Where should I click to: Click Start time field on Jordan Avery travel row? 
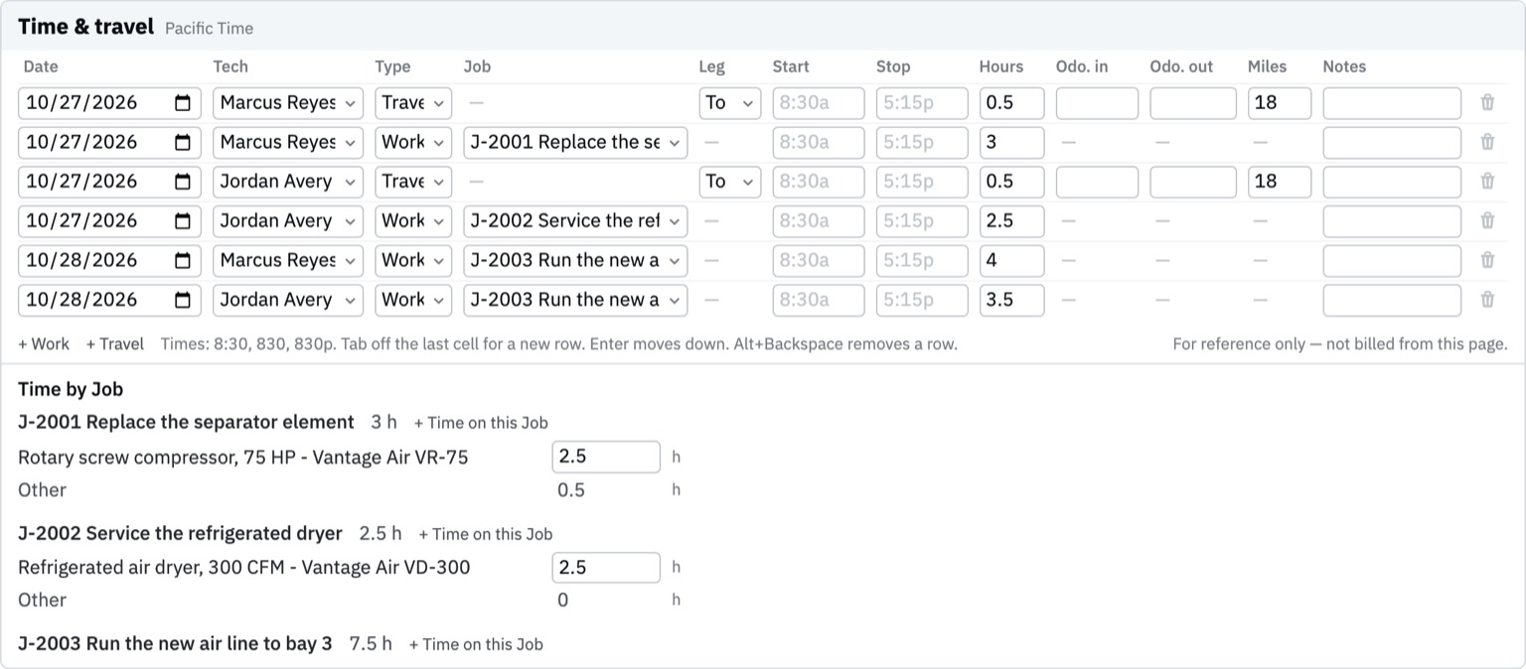[x=819, y=182]
